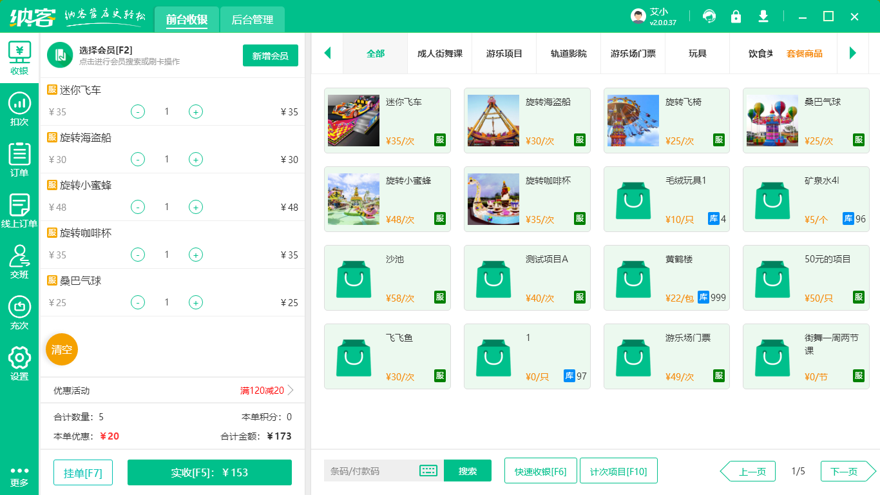This screenshot has width=880, height=495.
Task: Click the 新增会员 button
Action: point(270,55)
